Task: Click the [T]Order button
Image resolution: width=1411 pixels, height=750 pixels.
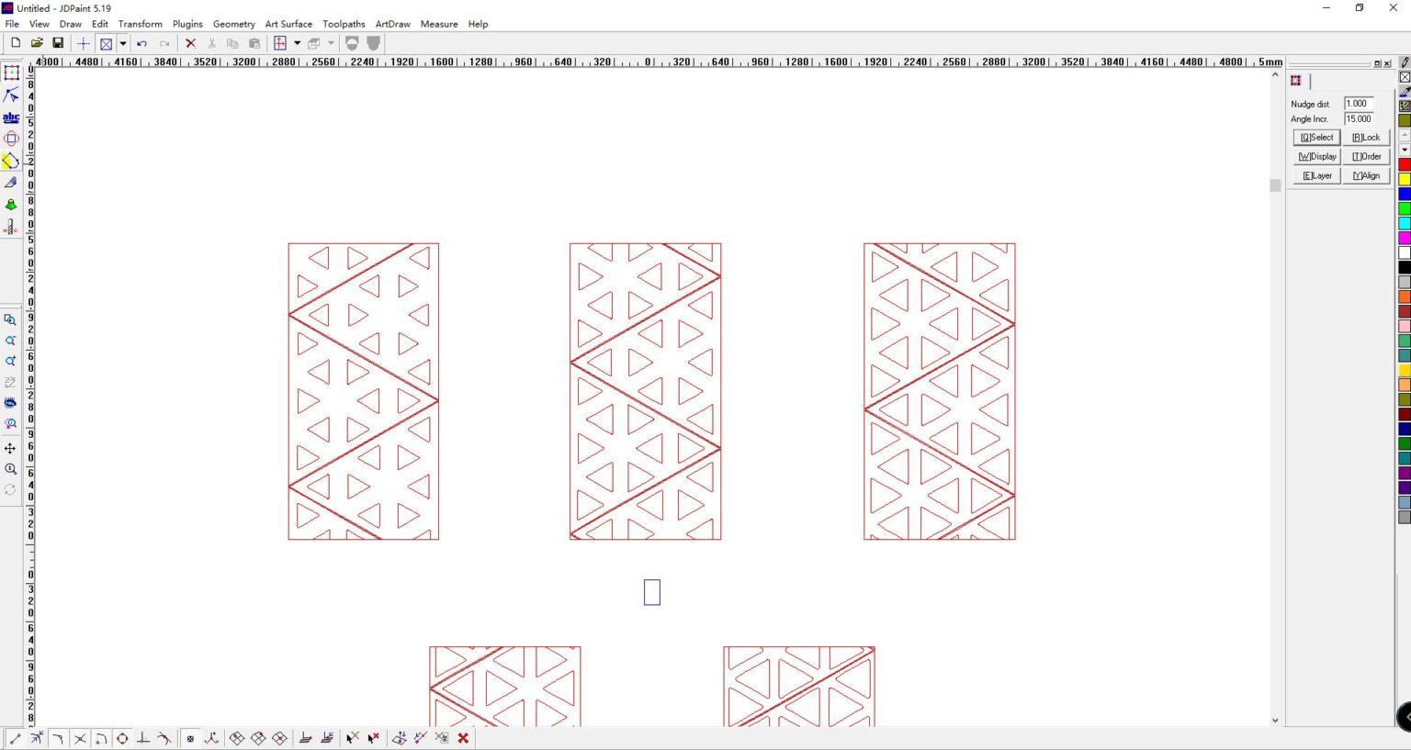Action: click(x=1366, y=157)
